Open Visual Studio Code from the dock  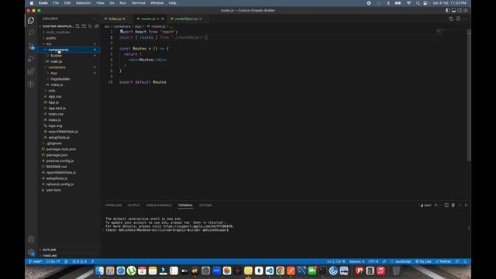[269, 270]
